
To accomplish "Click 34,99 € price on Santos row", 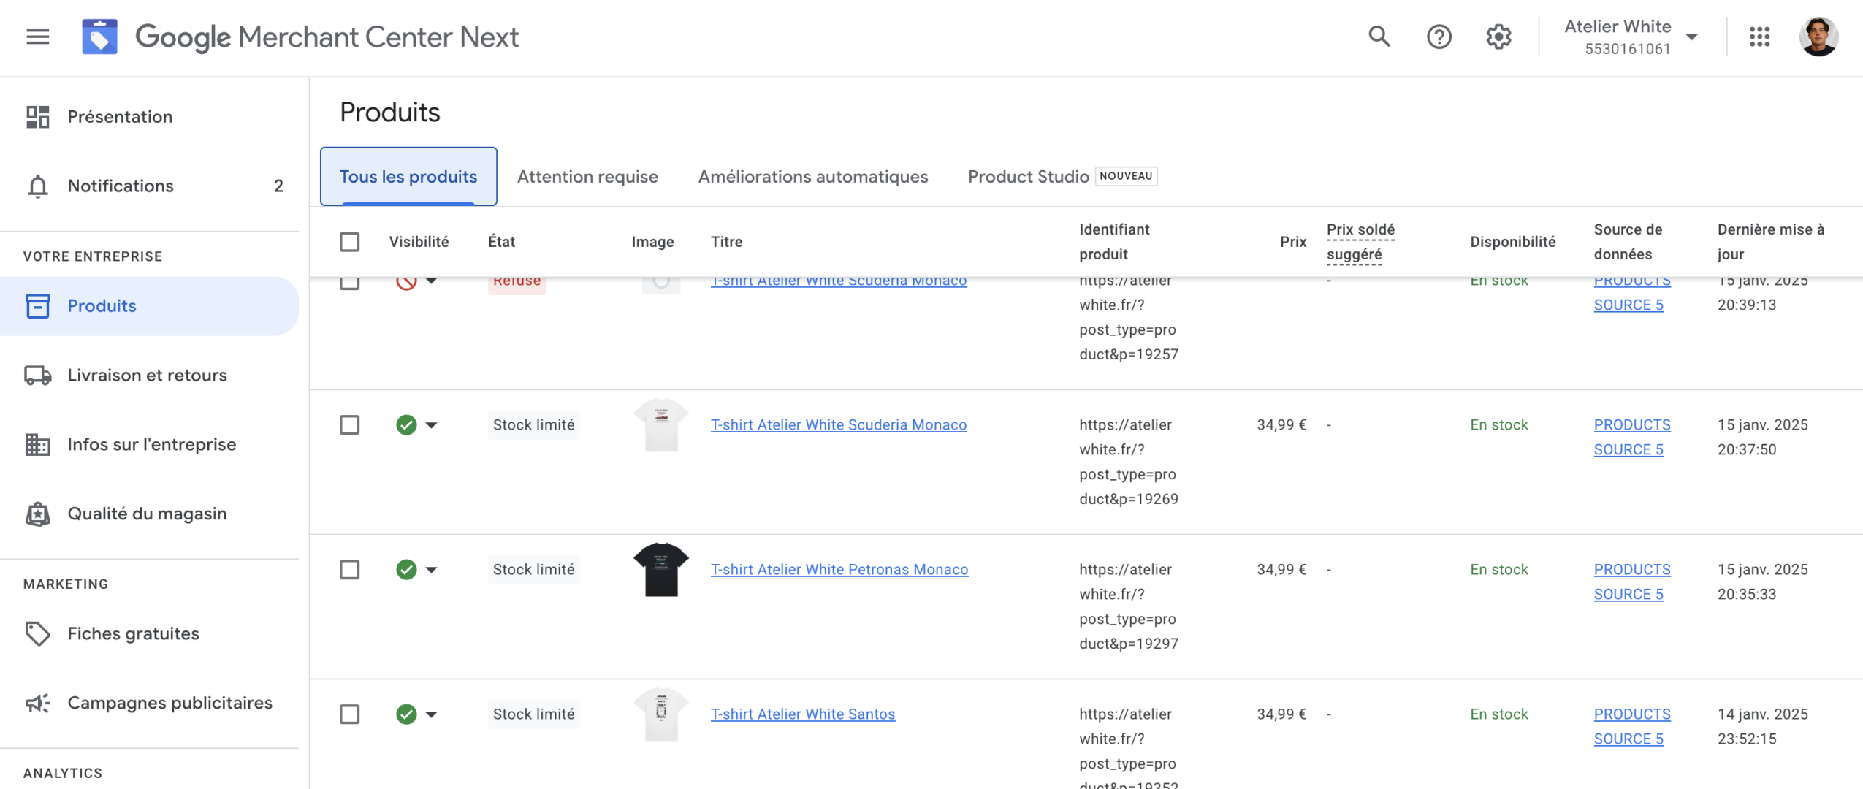I will coord(1281,714).
